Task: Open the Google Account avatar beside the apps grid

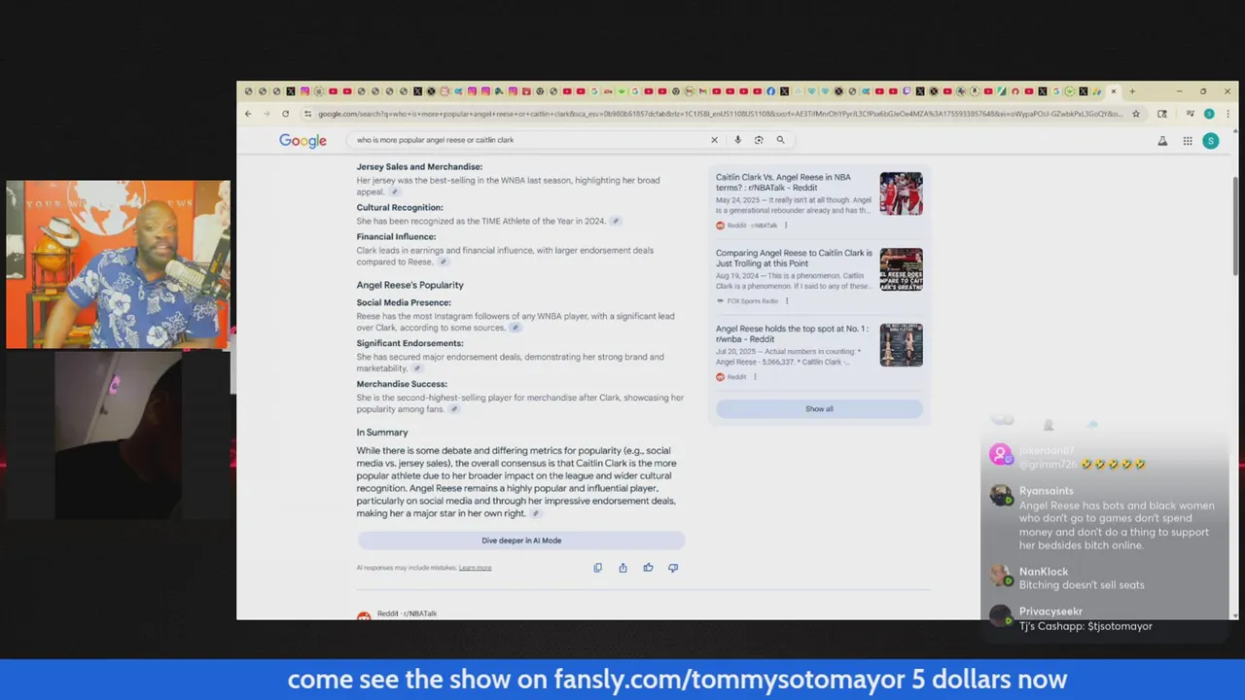Action: (1211, 141)
